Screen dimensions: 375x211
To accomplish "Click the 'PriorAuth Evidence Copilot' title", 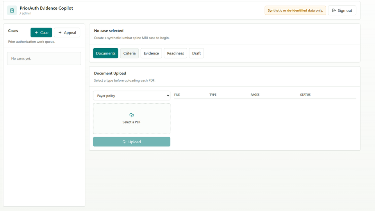I will 46,8.
